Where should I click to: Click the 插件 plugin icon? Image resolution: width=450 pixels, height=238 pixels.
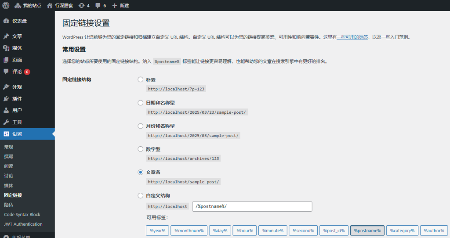pos(6,99)
